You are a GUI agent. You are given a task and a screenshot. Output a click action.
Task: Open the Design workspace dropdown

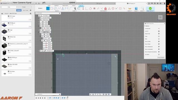coord(40,8)
